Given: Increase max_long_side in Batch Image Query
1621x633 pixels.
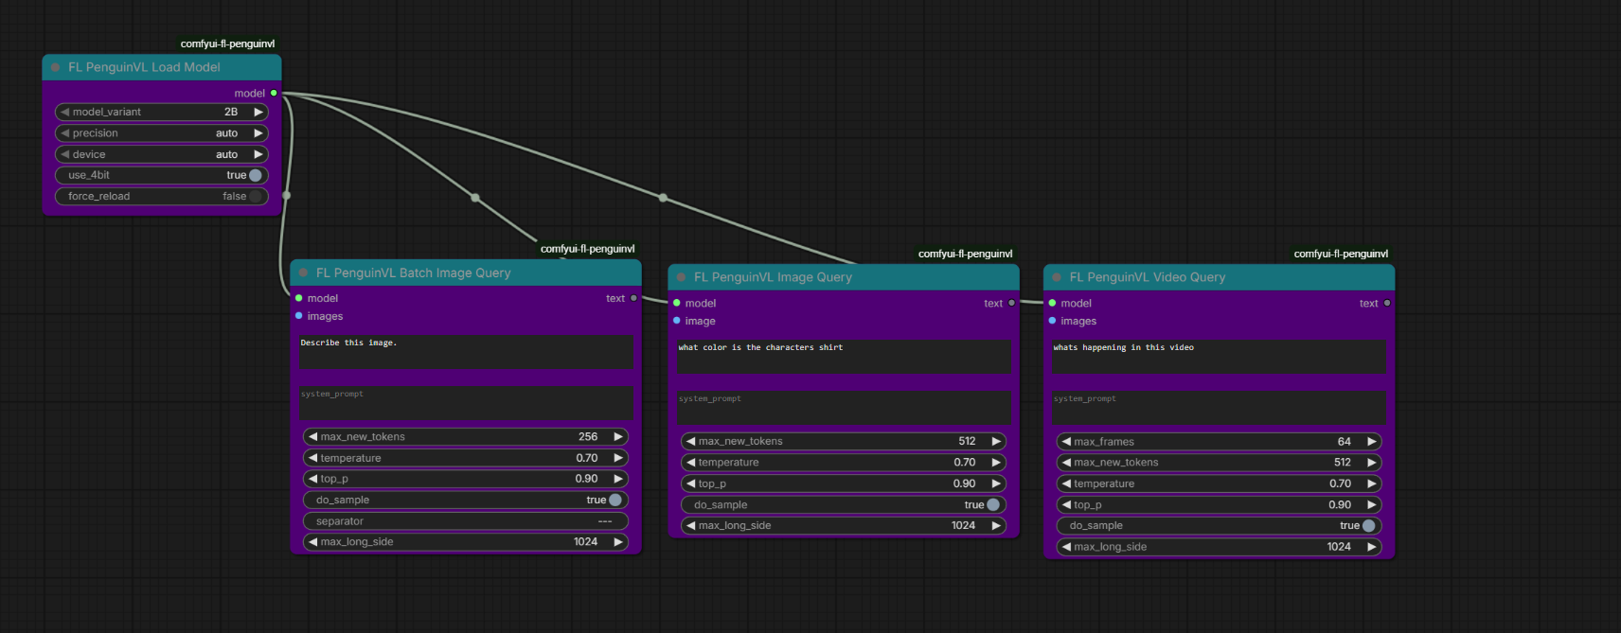Looking at the screenshot, I should [618, 542].
